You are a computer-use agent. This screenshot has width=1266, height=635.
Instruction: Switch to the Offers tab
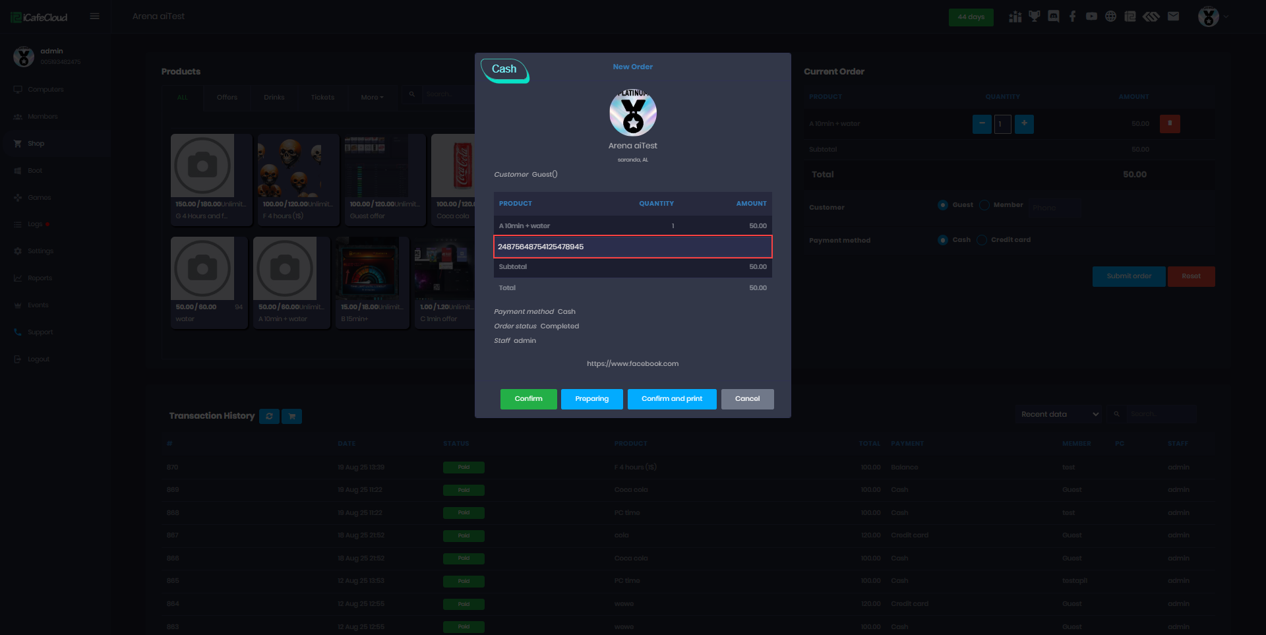[x=227, y=98]
